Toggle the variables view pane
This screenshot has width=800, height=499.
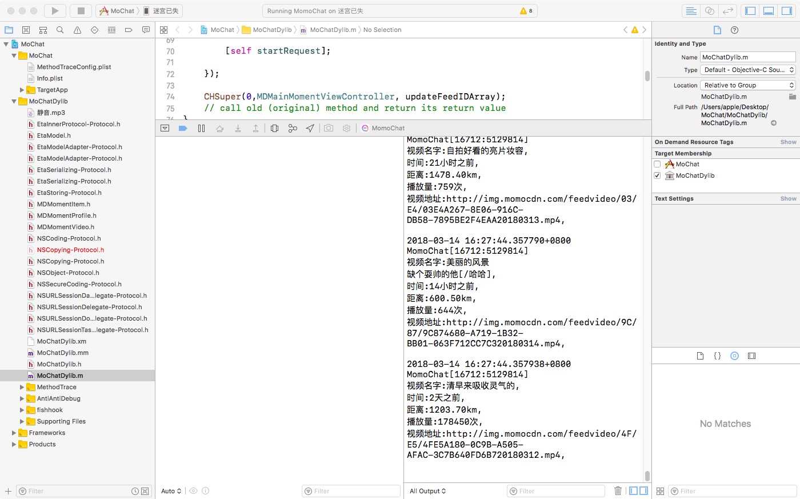click(x=634, y=491)
